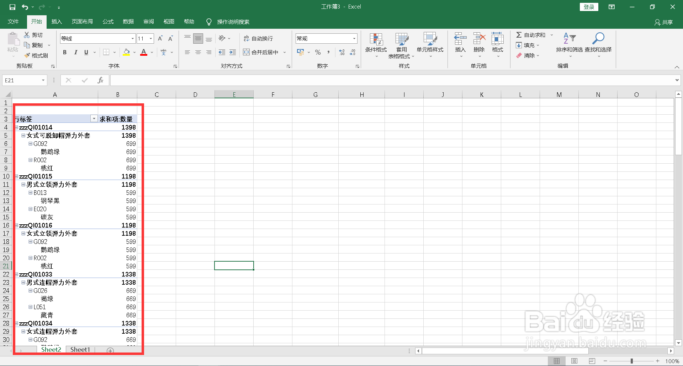Viewport: 683px width, 366px height.
Task: Align text to the center
Action: [x=198, y=52]
